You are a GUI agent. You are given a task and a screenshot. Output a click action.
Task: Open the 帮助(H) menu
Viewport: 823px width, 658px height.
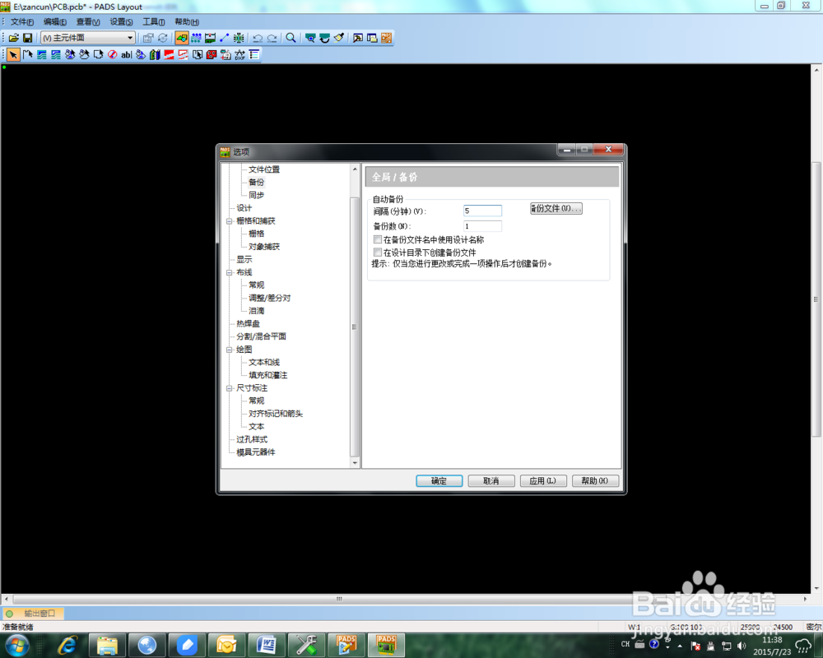point(187,21)
